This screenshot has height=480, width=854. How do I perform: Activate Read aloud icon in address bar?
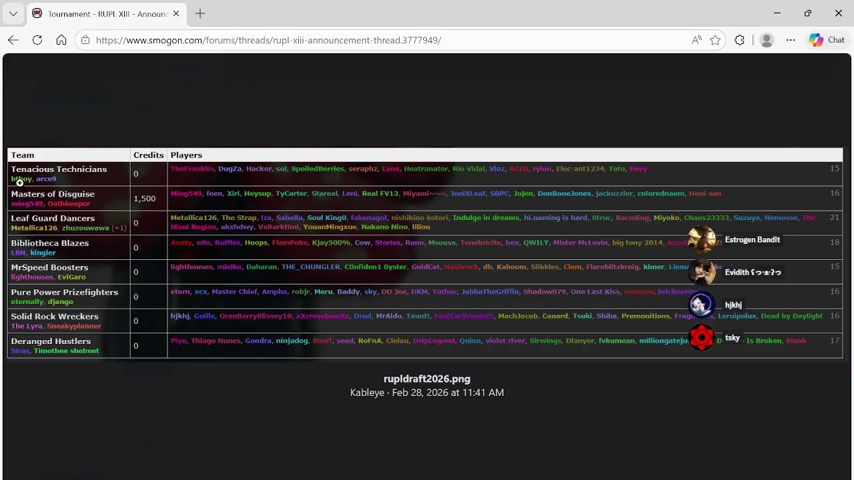tap(697, 40)
